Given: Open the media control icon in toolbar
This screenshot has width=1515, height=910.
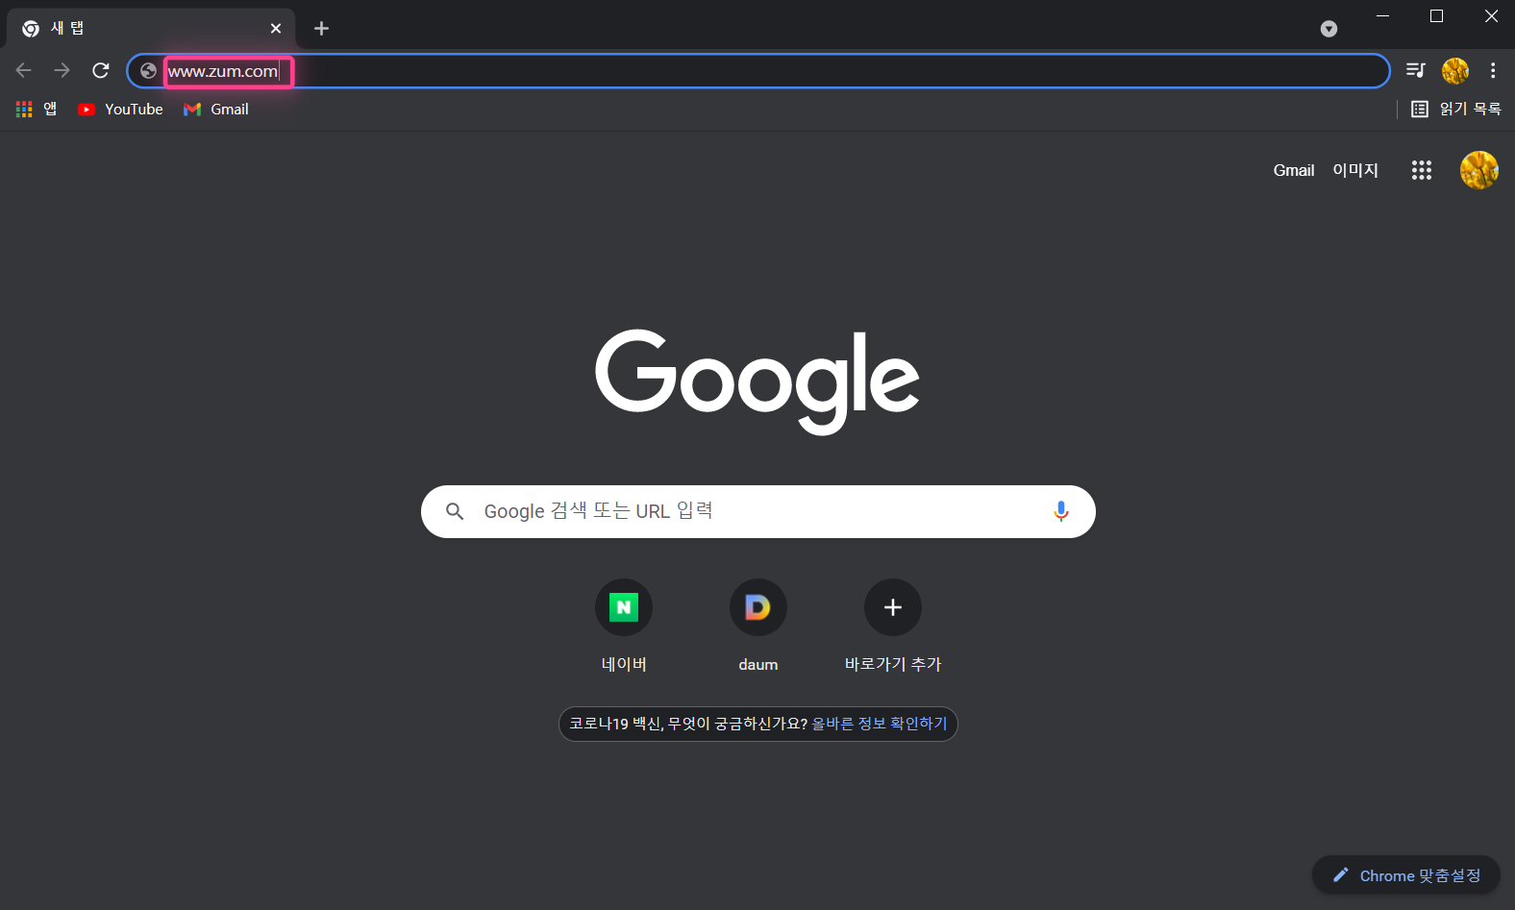Looking at the screenshot, I should [x=1415, y=70].
